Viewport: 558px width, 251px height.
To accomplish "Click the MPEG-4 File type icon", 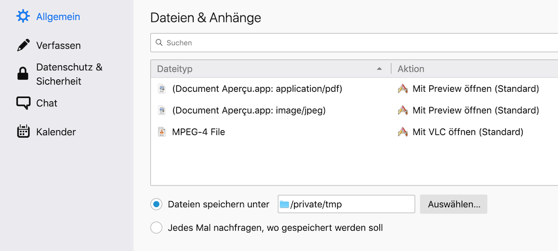I will click(x=161, y=132).
